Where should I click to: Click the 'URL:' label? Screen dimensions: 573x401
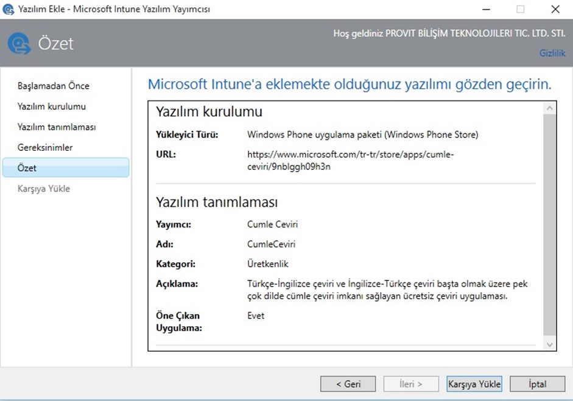[166, 155]
